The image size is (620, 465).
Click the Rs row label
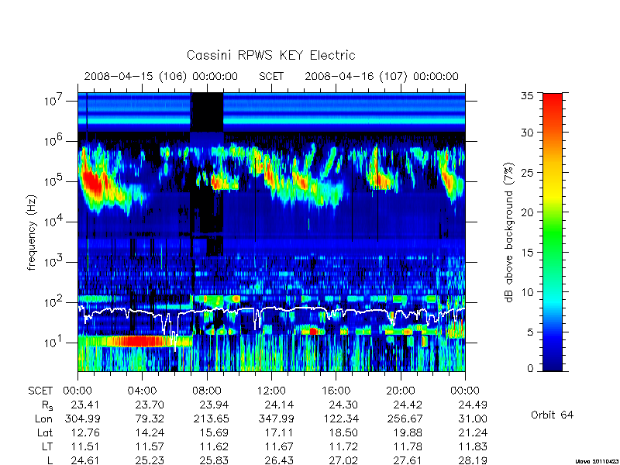tap(46, 405)
